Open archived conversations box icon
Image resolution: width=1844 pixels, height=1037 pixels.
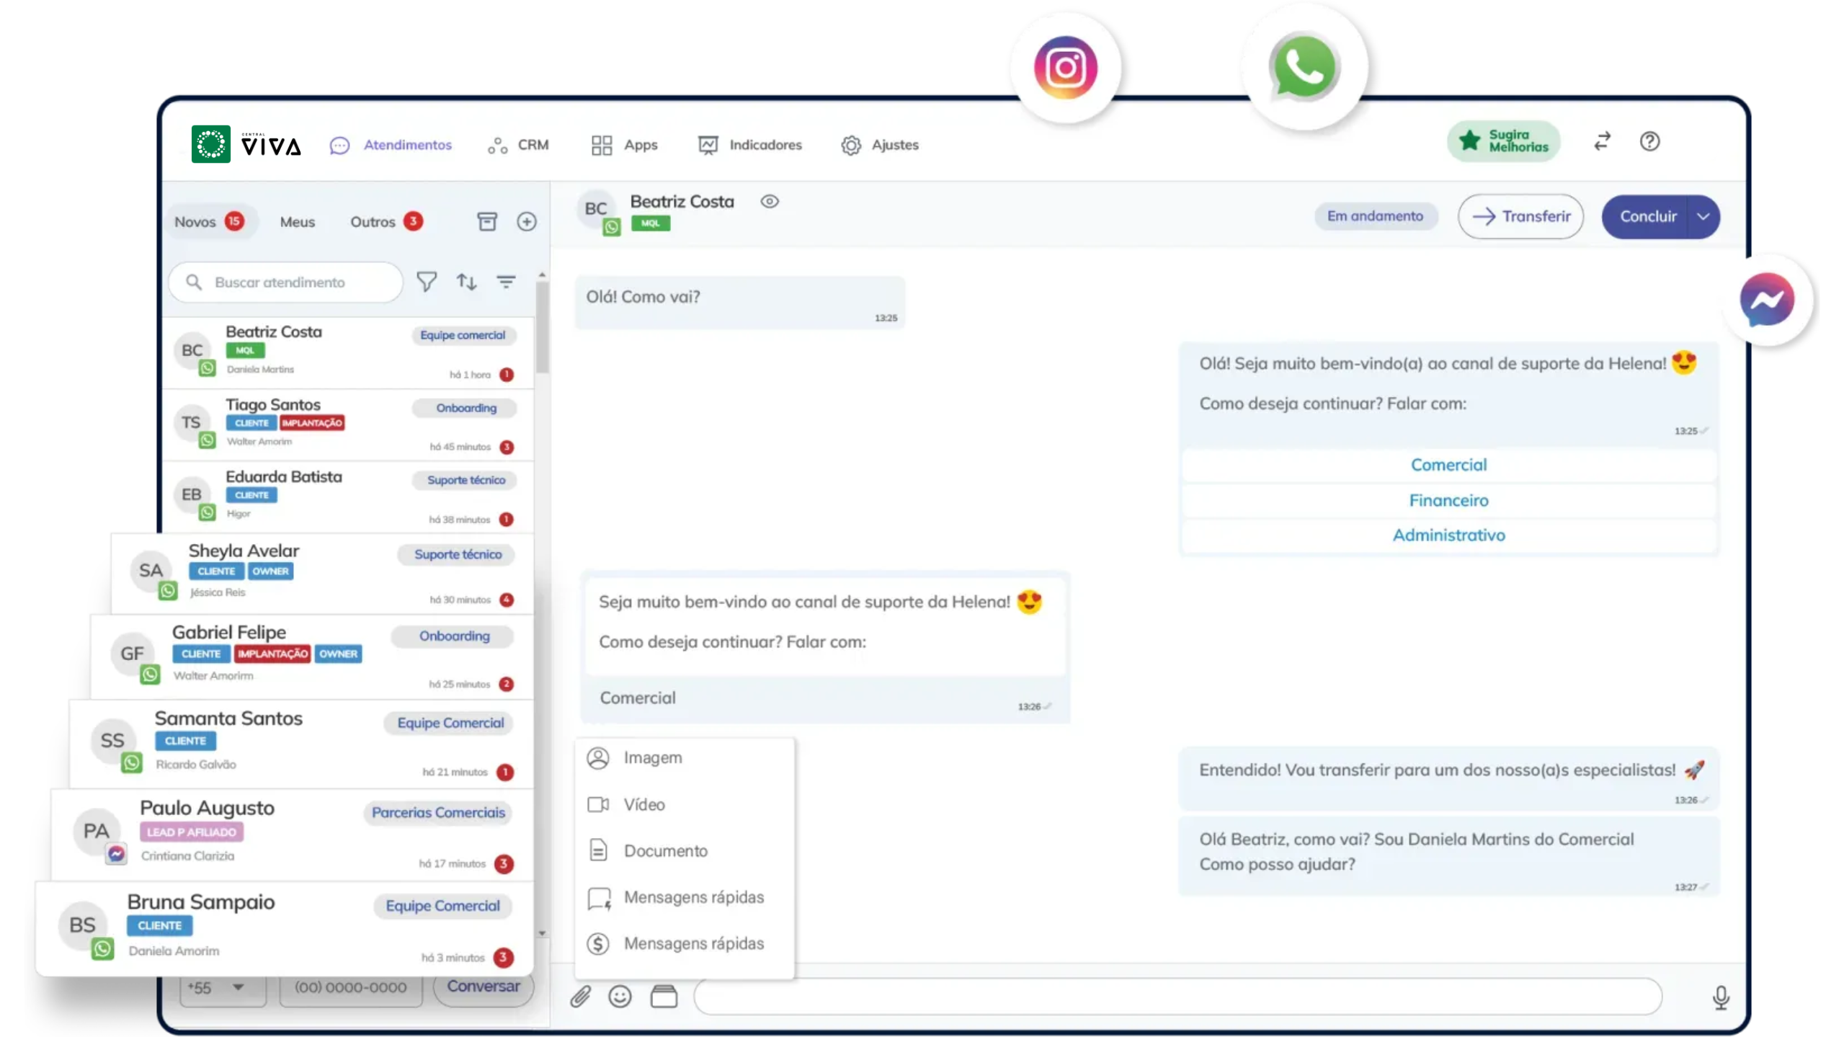[487, 221]
